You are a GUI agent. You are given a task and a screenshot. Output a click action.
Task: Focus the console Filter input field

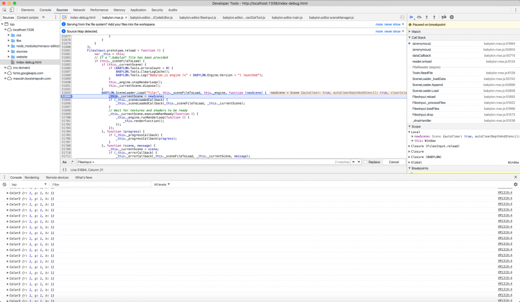tap(101, 185)
